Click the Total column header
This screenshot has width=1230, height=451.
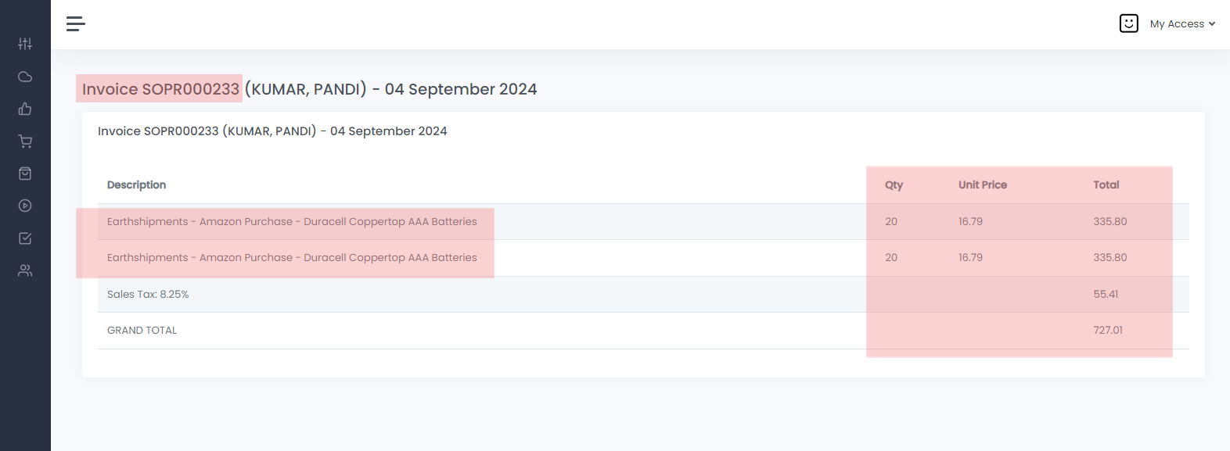coord(1106,185)
